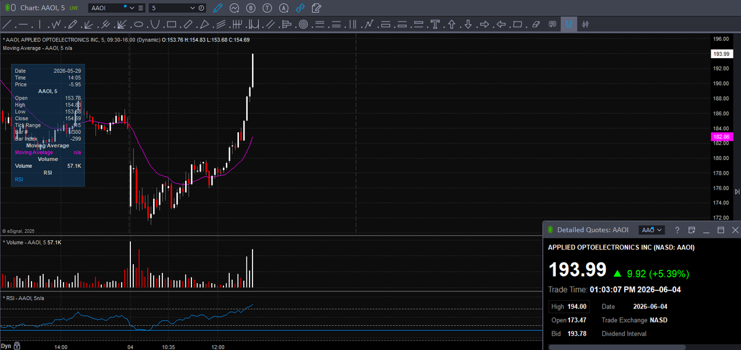Open the notes edit page icon

[316, 8]
